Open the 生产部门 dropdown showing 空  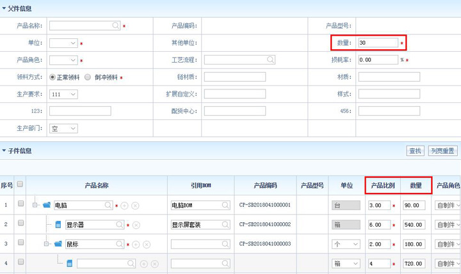[63, 128]
